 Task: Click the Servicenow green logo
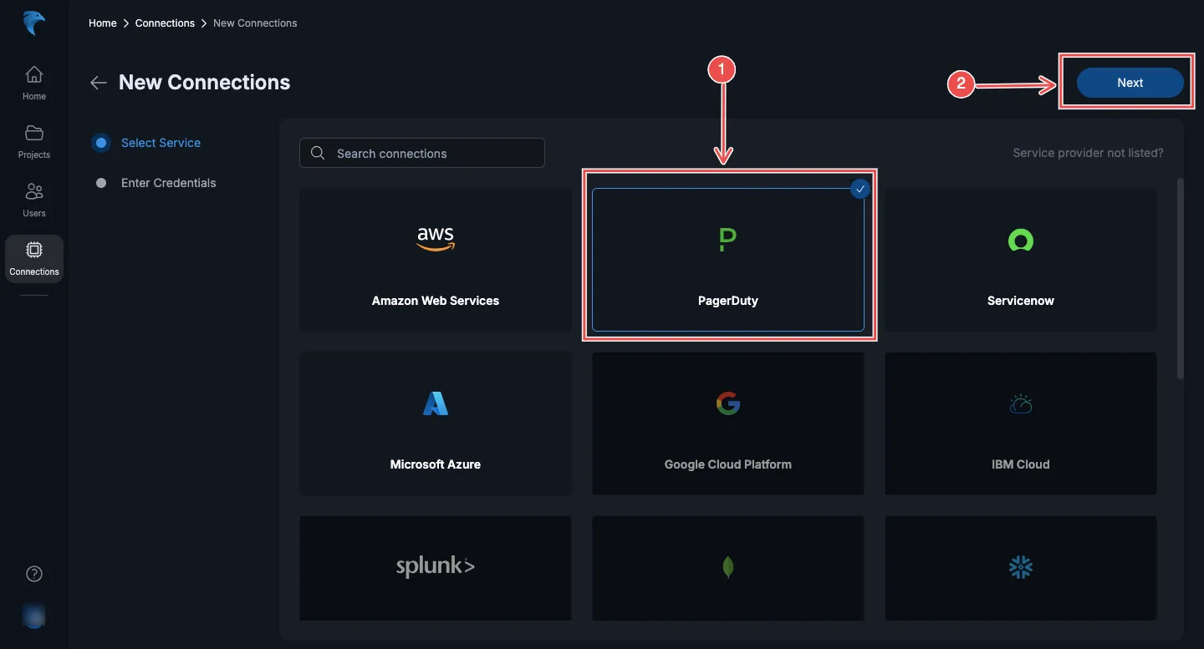[x=1021, y=241]
